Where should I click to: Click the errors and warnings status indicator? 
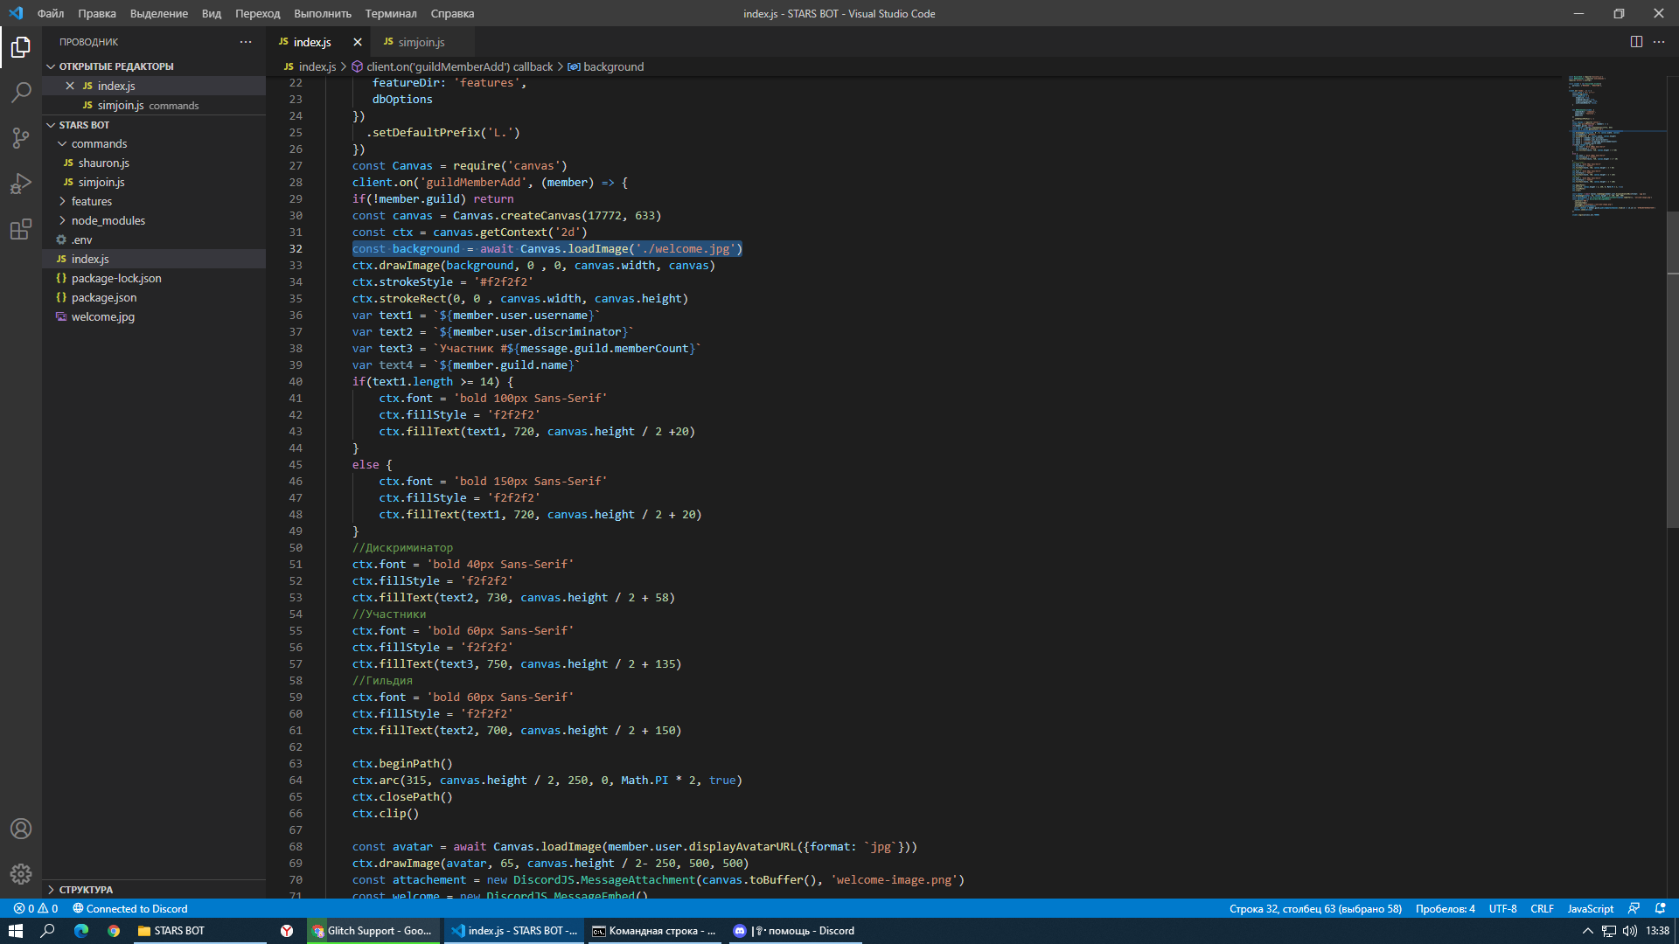pos(36,908)
